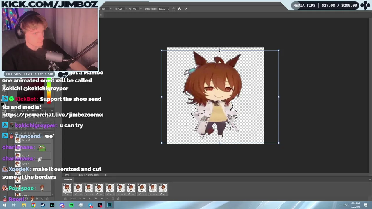Open the Timeline panel menu icon
This screenshot has width=372, height=209.
pos(370,179)
